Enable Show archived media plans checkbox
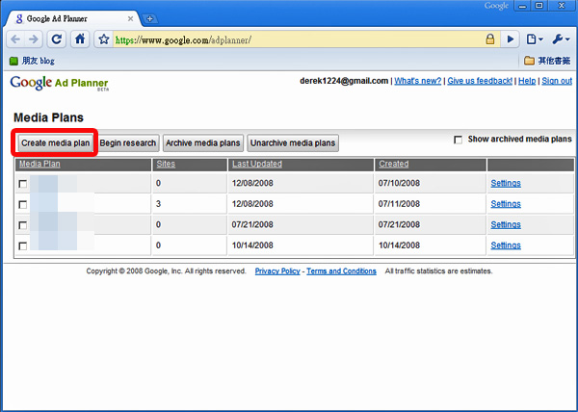 pyautogui.click(x=458, y=140)
